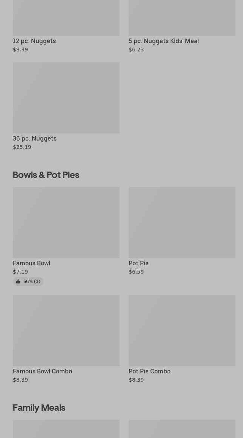Image resolution: width=243 pixels, height=438 pixels.
Task: Select the Famous Bowl Combo title
Action: pos(42,371)
